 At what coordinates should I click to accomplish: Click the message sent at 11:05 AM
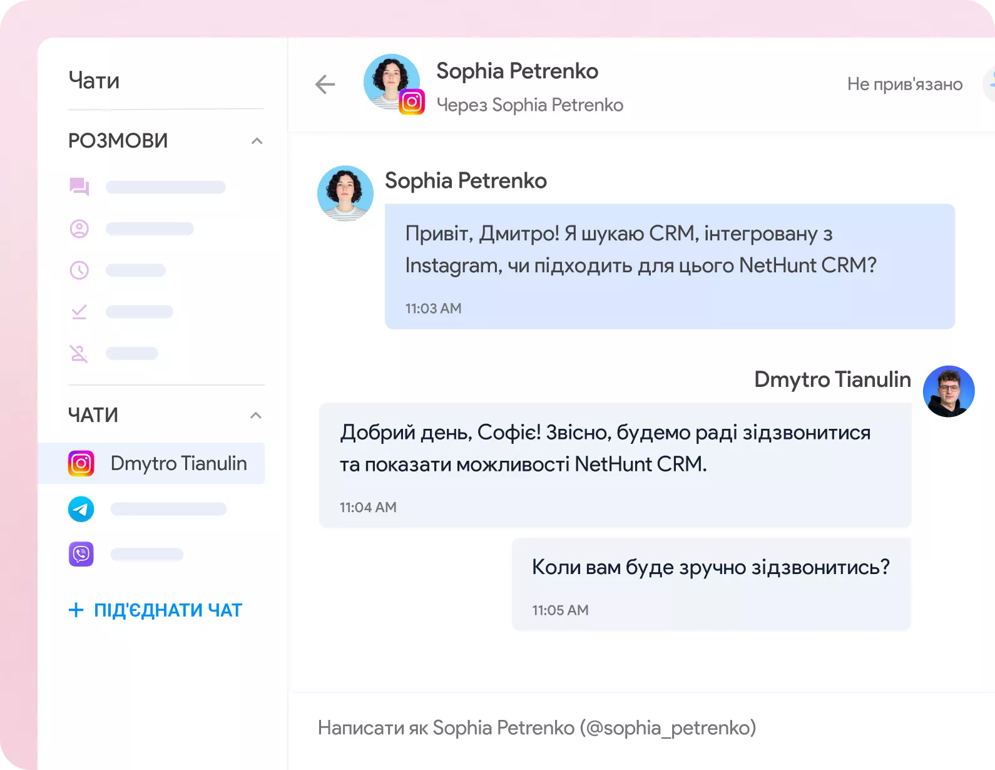click(x=710, y=583)
